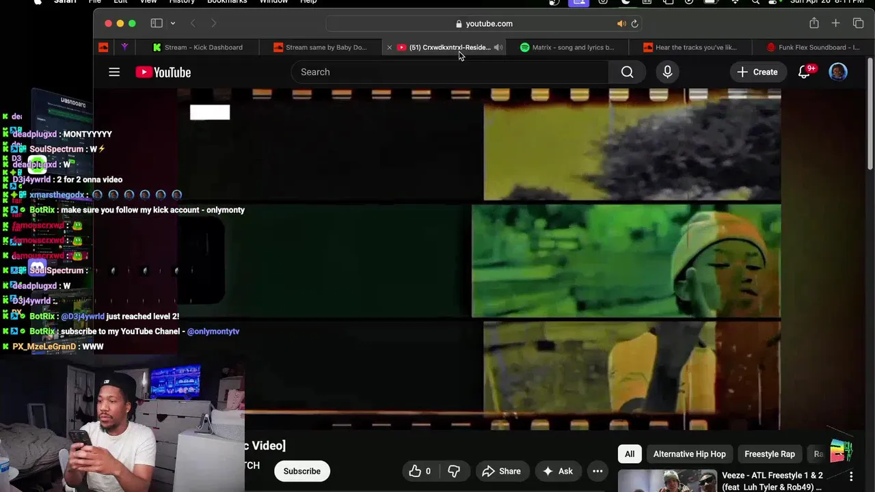Open the Window menu in menu bar
875x492 pixels.
[273, 2]
